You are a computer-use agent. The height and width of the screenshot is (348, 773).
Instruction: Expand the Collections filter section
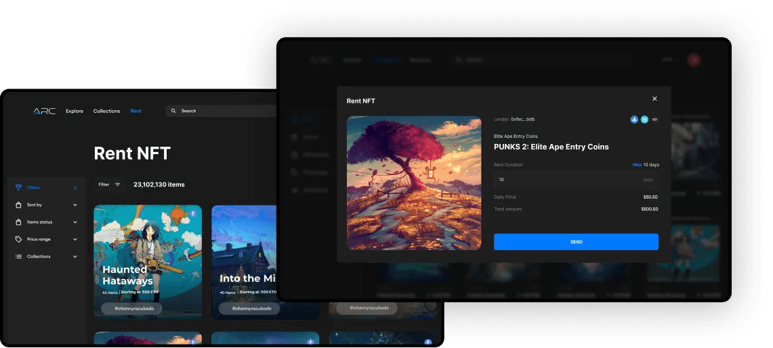pos(75,257)
